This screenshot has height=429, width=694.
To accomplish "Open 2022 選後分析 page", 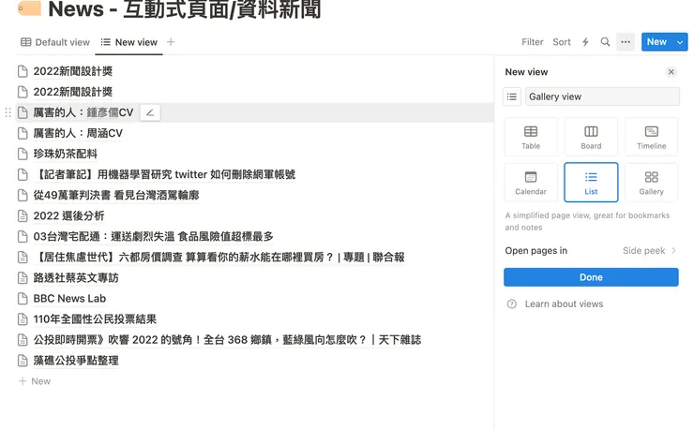I will 68,215.
